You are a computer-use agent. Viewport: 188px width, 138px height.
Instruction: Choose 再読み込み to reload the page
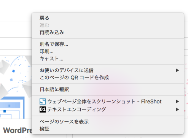108,32
